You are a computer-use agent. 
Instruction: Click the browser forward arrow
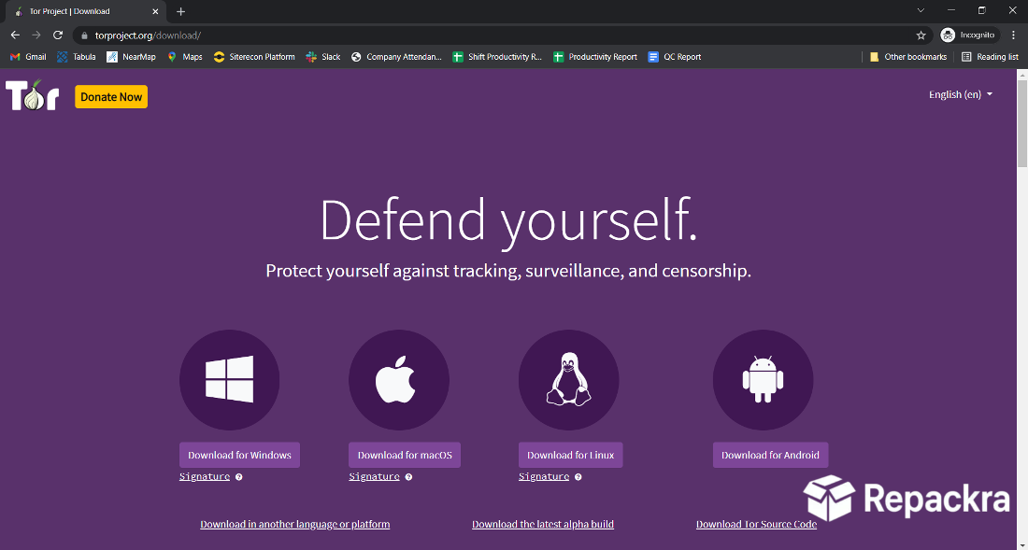click(x=36, y=35)
